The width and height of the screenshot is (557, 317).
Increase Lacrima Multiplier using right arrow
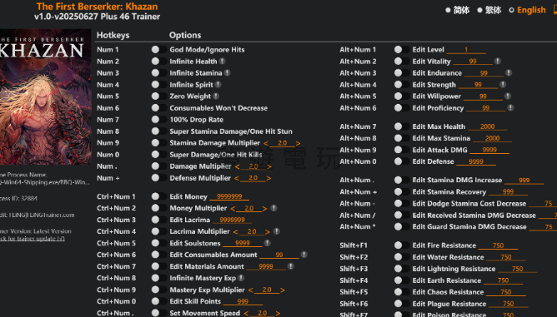[x=267, y=231]
